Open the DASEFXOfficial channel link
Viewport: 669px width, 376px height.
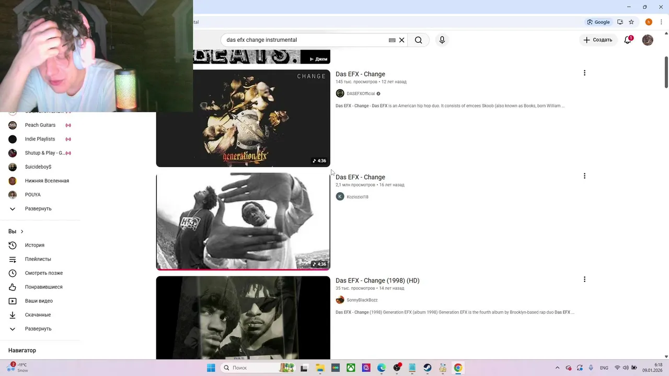click(361, 93)
